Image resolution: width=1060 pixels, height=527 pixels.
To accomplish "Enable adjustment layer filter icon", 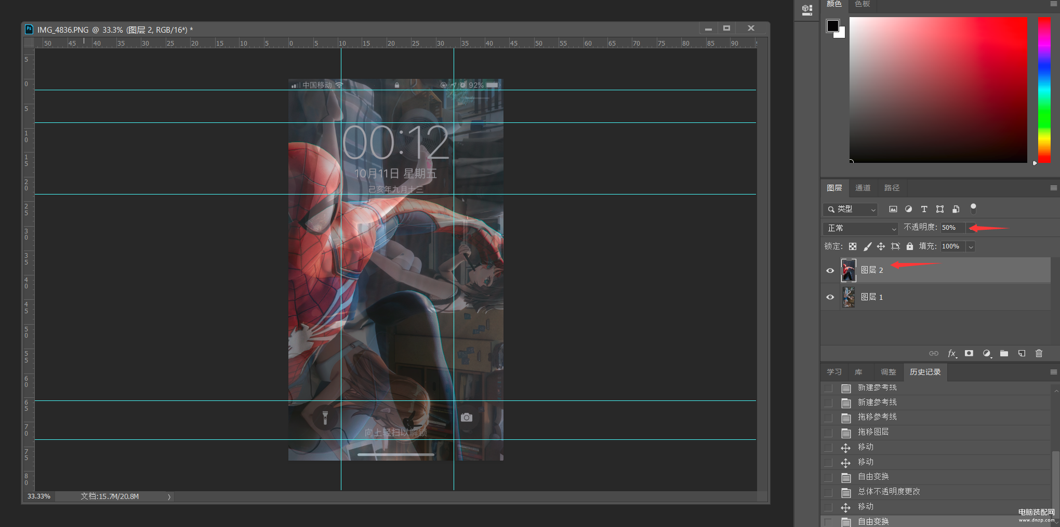I will 908,209.
